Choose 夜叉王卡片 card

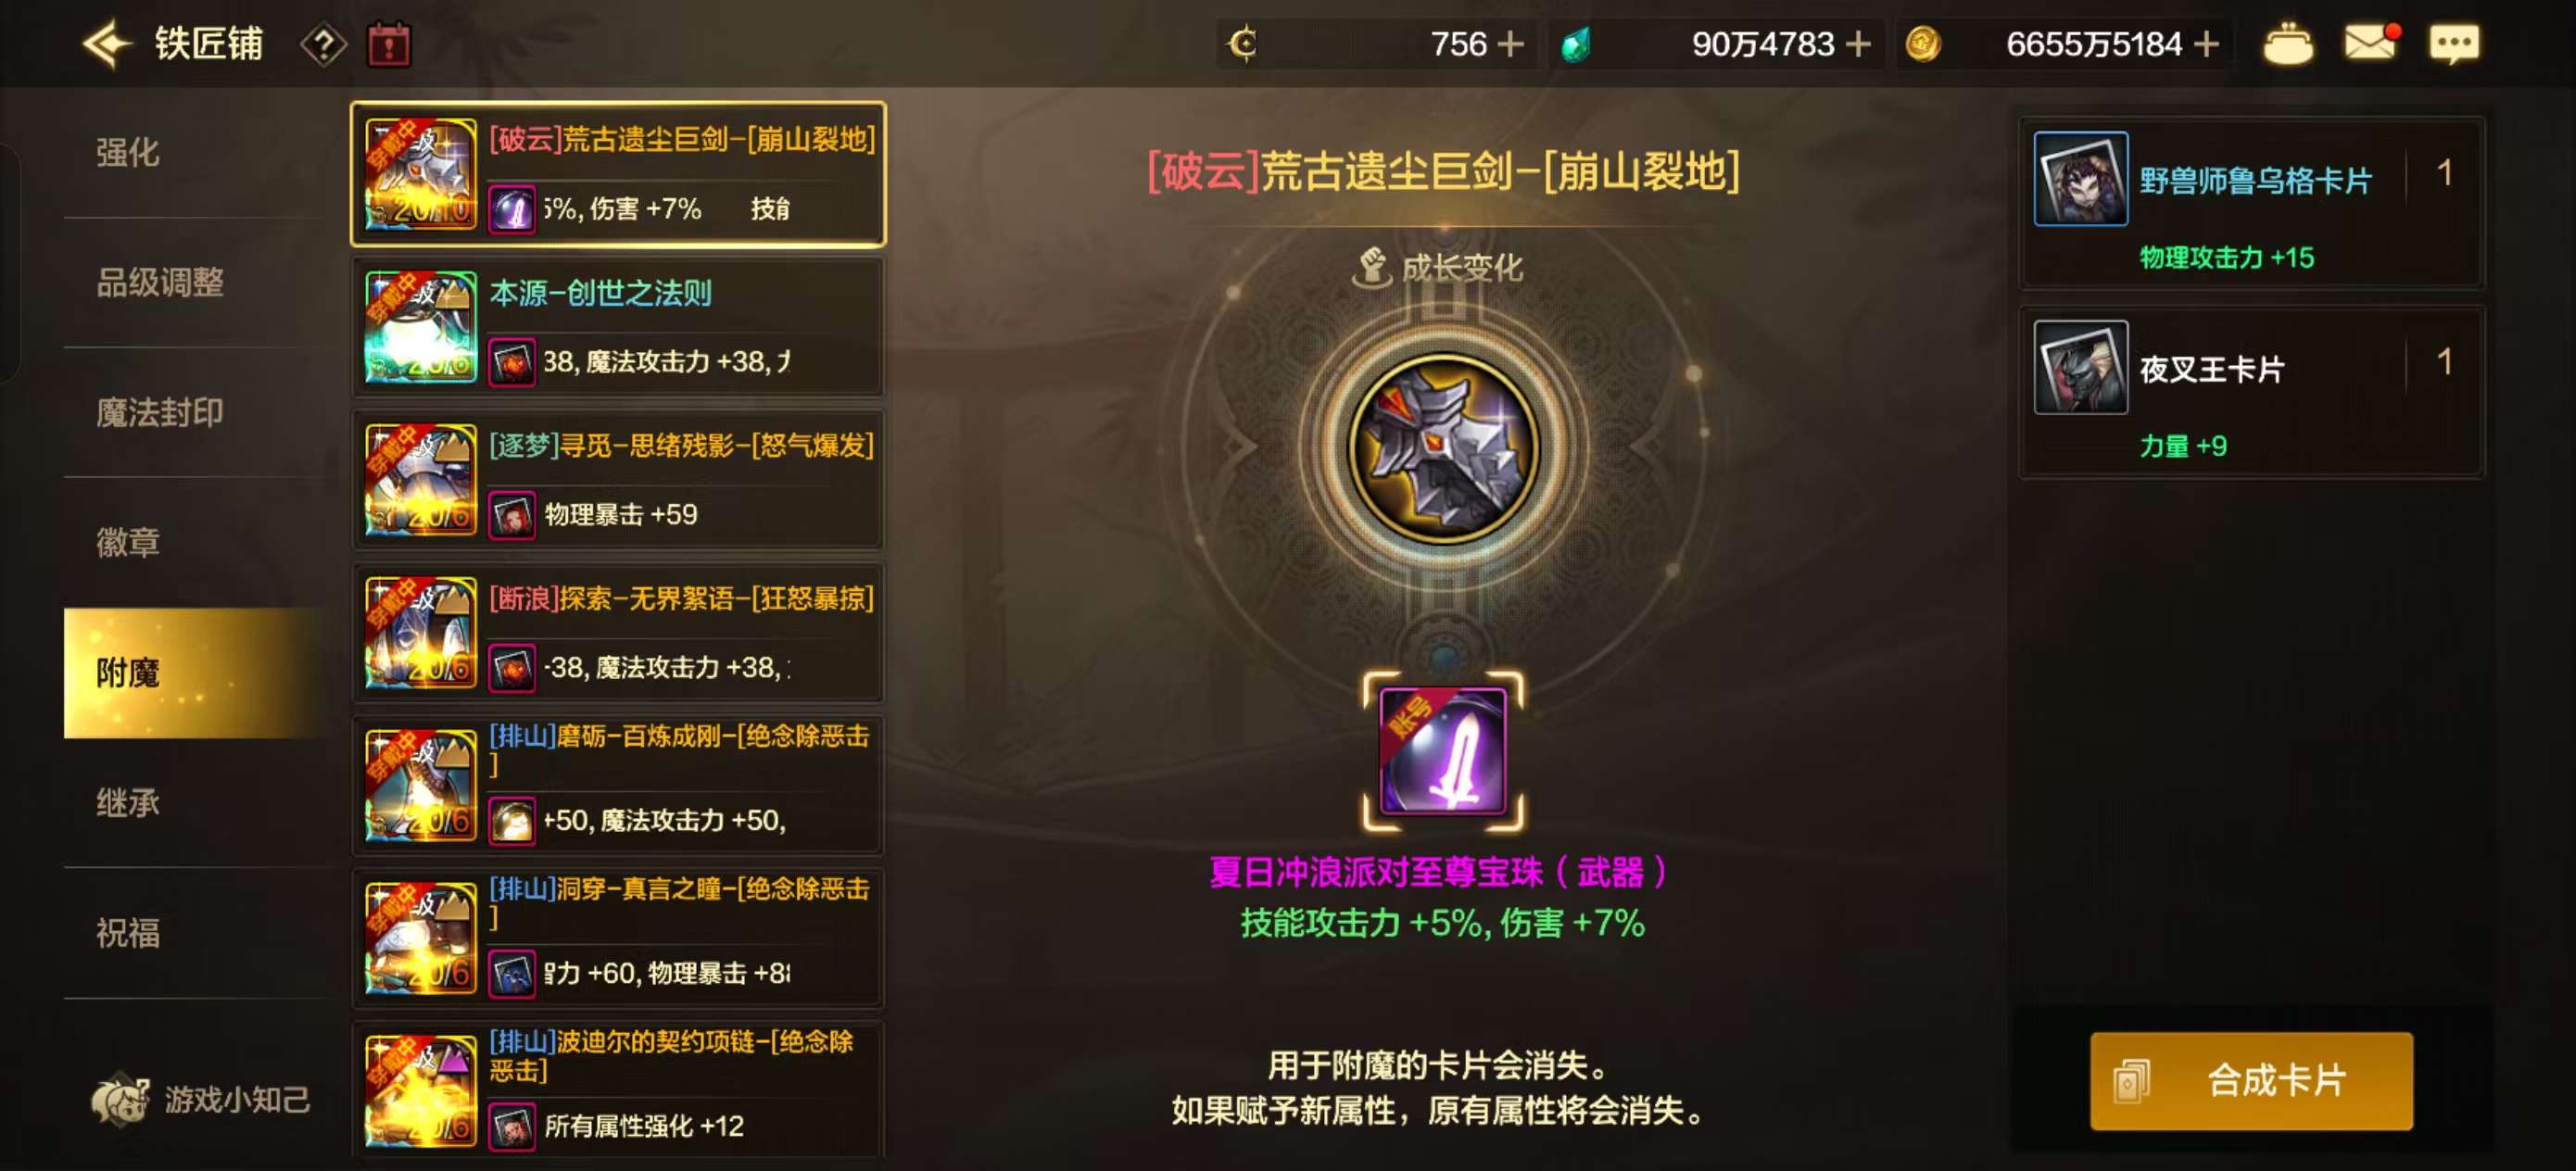[x=2252, y=392]
